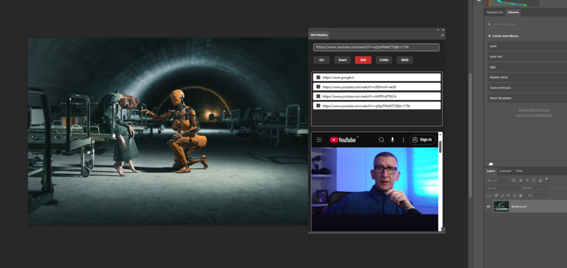Filter layers by smart objects icon

tap(540, 180)
